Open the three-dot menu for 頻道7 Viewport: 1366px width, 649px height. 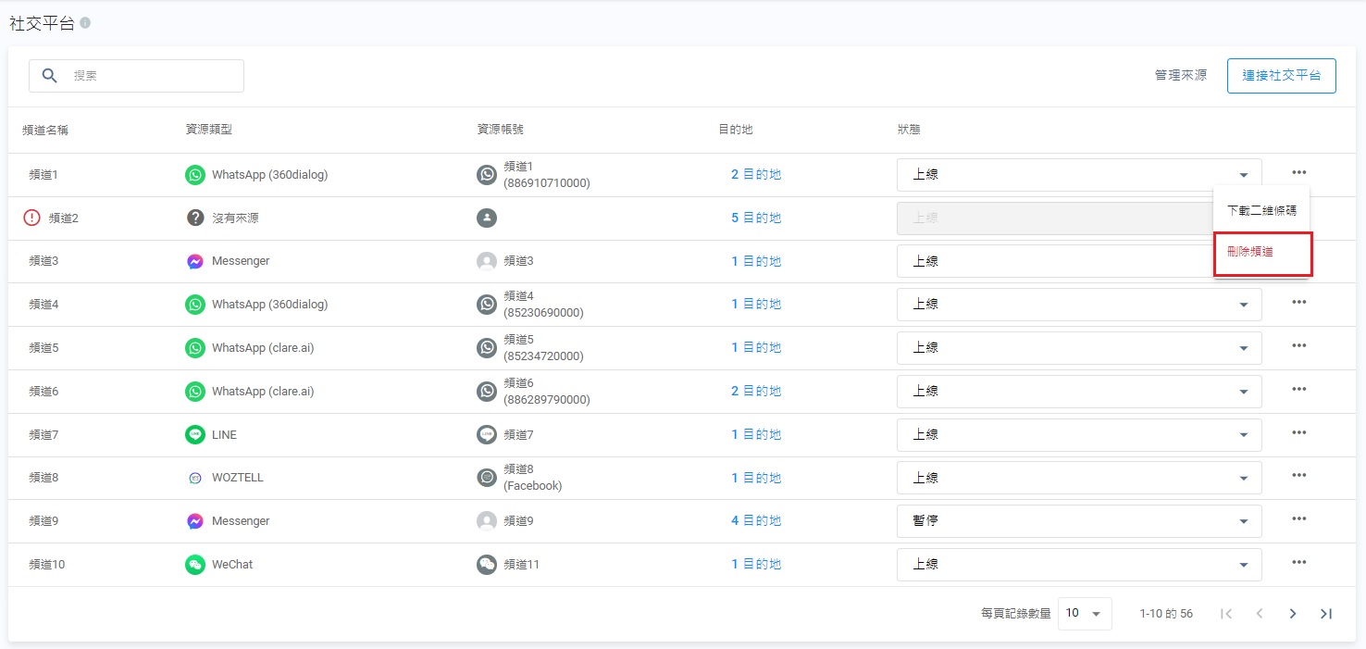point(1298,433)
